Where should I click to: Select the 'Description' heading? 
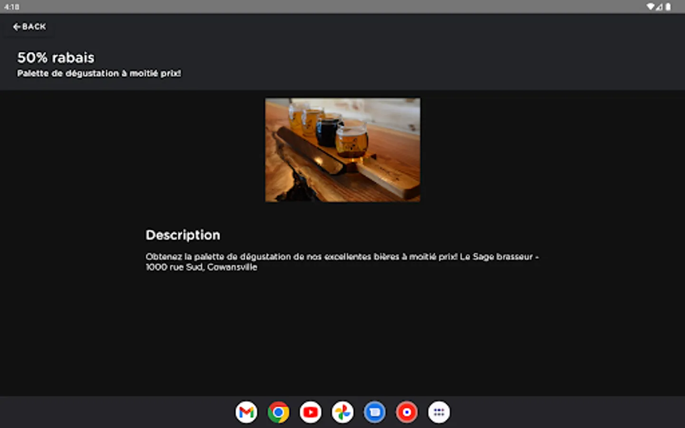183,235
